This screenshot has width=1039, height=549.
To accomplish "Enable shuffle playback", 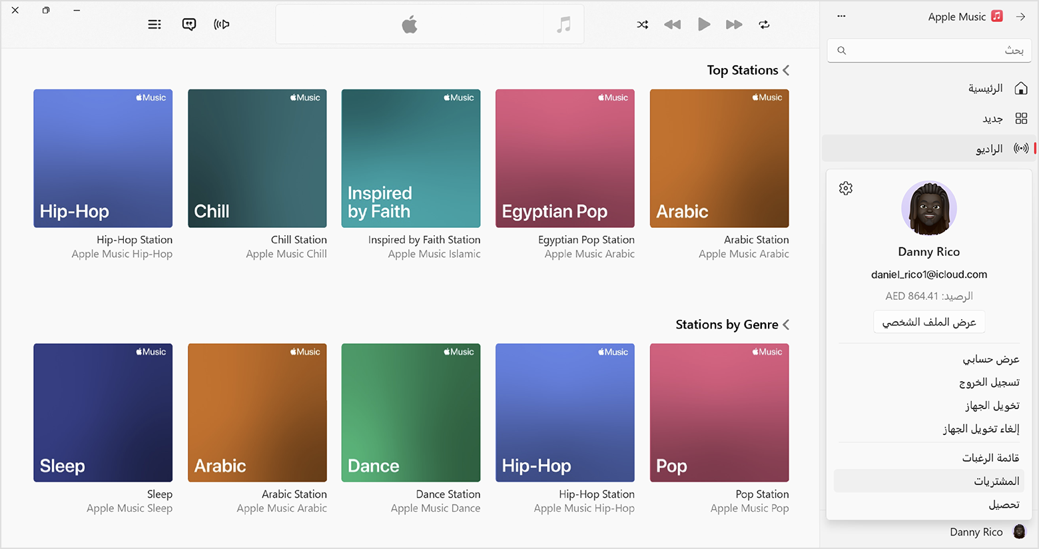I will (x=642, y=24).
